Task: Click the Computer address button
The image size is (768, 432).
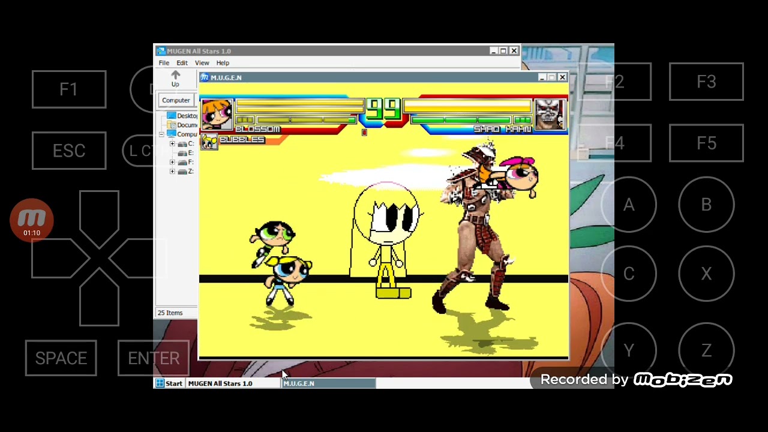Action: (176, 100)
